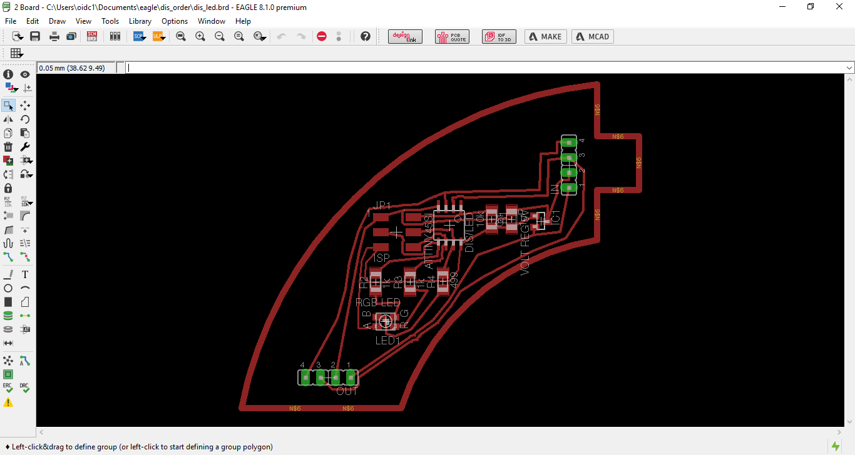Select the Lock tool
Image resolution: width=855 pixels, height=455 pixels.
point(8,188)
